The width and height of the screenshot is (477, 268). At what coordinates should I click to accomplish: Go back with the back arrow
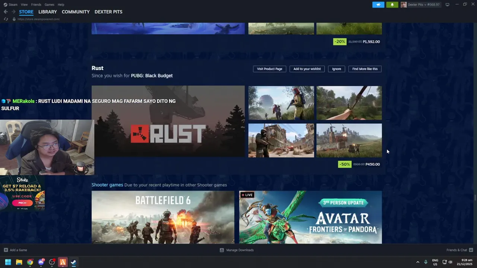pos(6,12)
